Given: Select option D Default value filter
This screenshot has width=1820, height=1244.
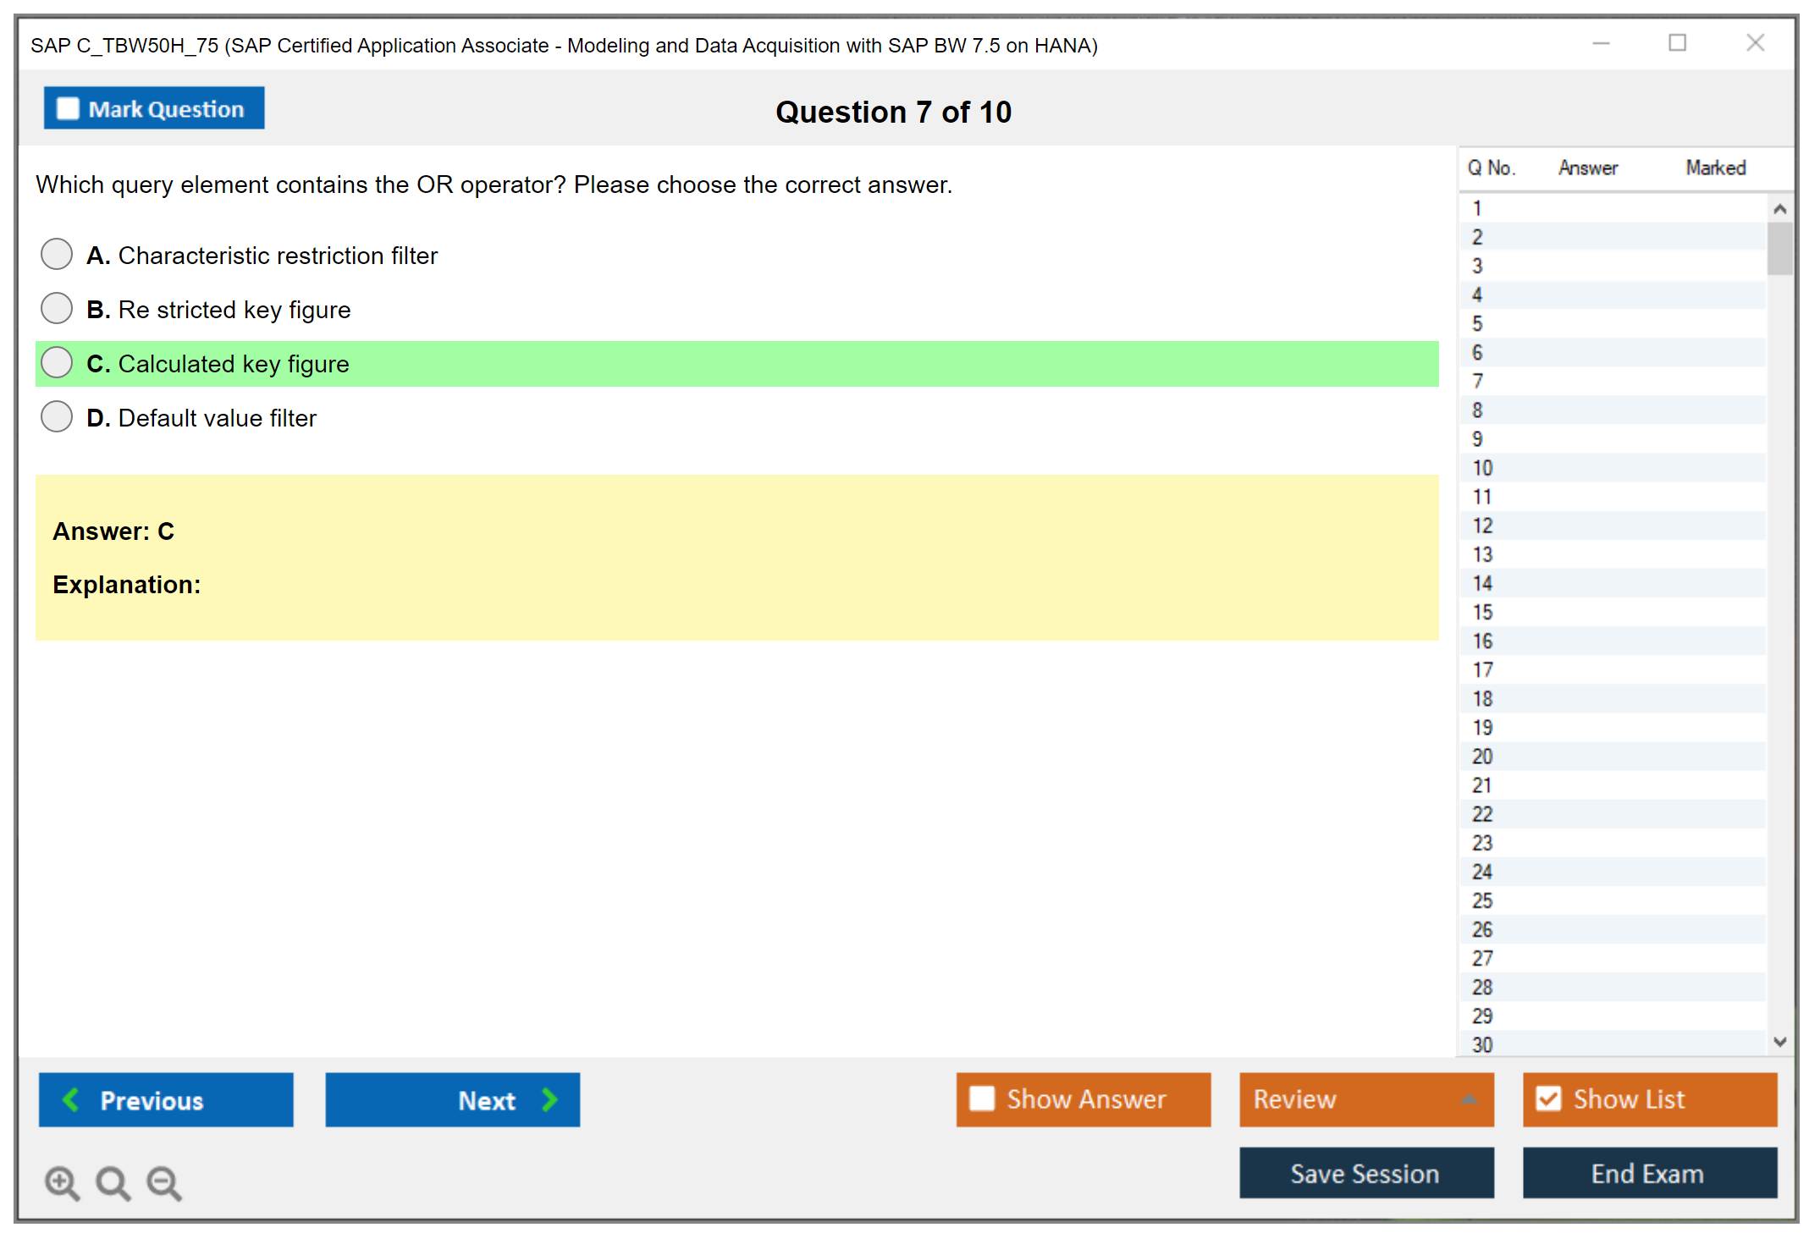Looking at the screenshot, I should [57, 416].
